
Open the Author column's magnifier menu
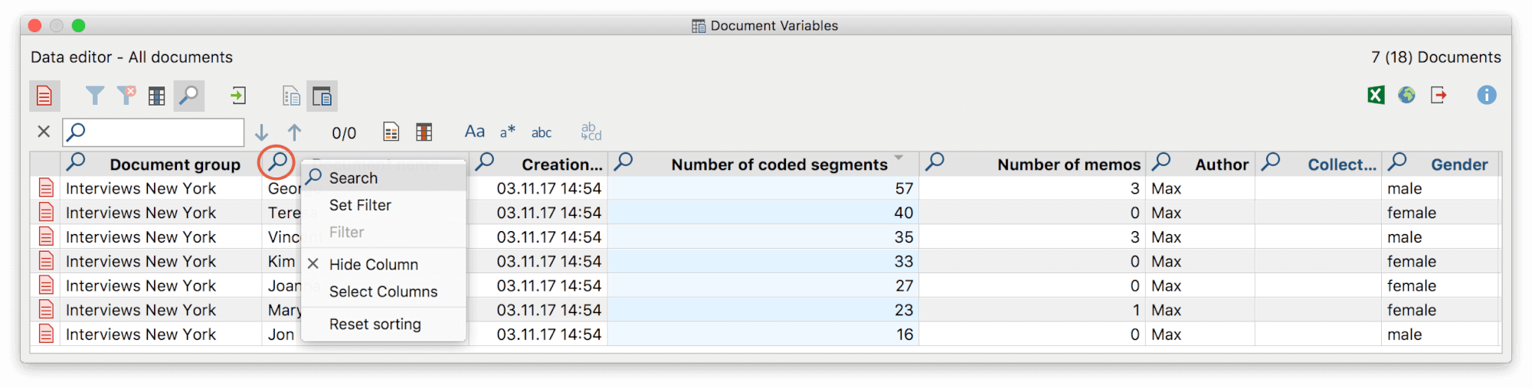coord(1161,161)
